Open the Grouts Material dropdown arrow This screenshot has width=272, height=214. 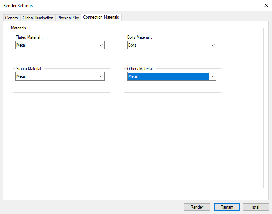(x=101, y=76)
